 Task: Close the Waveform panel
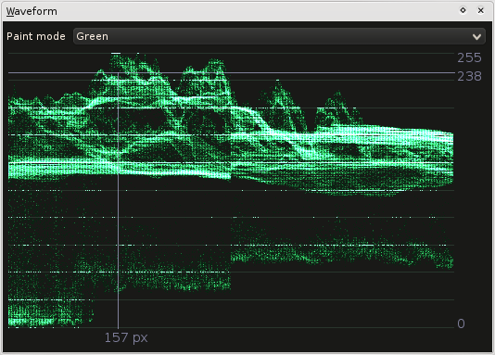[480, 10]
